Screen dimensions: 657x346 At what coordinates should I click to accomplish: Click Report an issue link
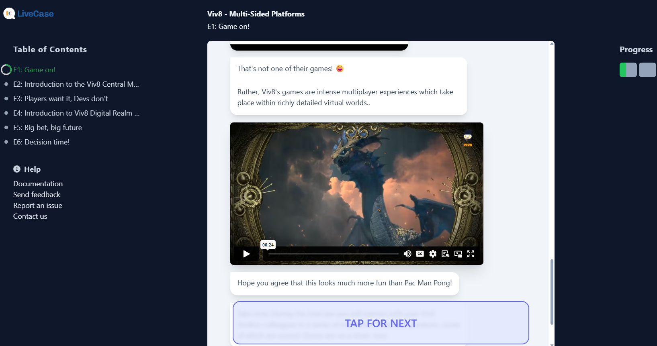point(37,206)
